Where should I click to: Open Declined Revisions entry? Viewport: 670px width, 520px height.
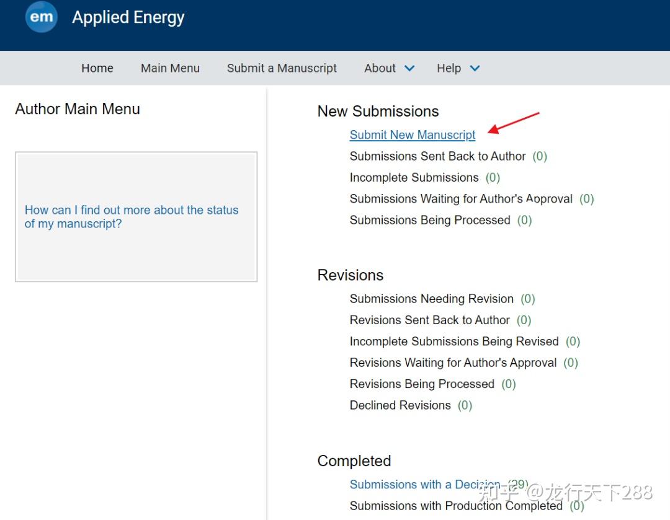(400, 405)
